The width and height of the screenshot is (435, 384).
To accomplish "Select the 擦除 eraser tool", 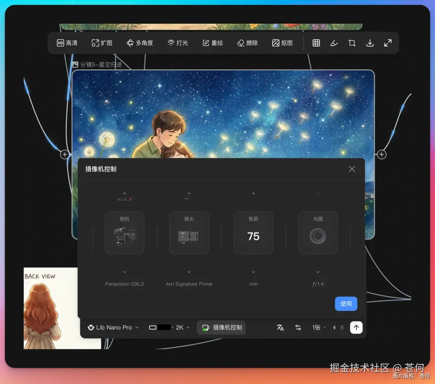I will pyautogui.click(x=247, y=43).
